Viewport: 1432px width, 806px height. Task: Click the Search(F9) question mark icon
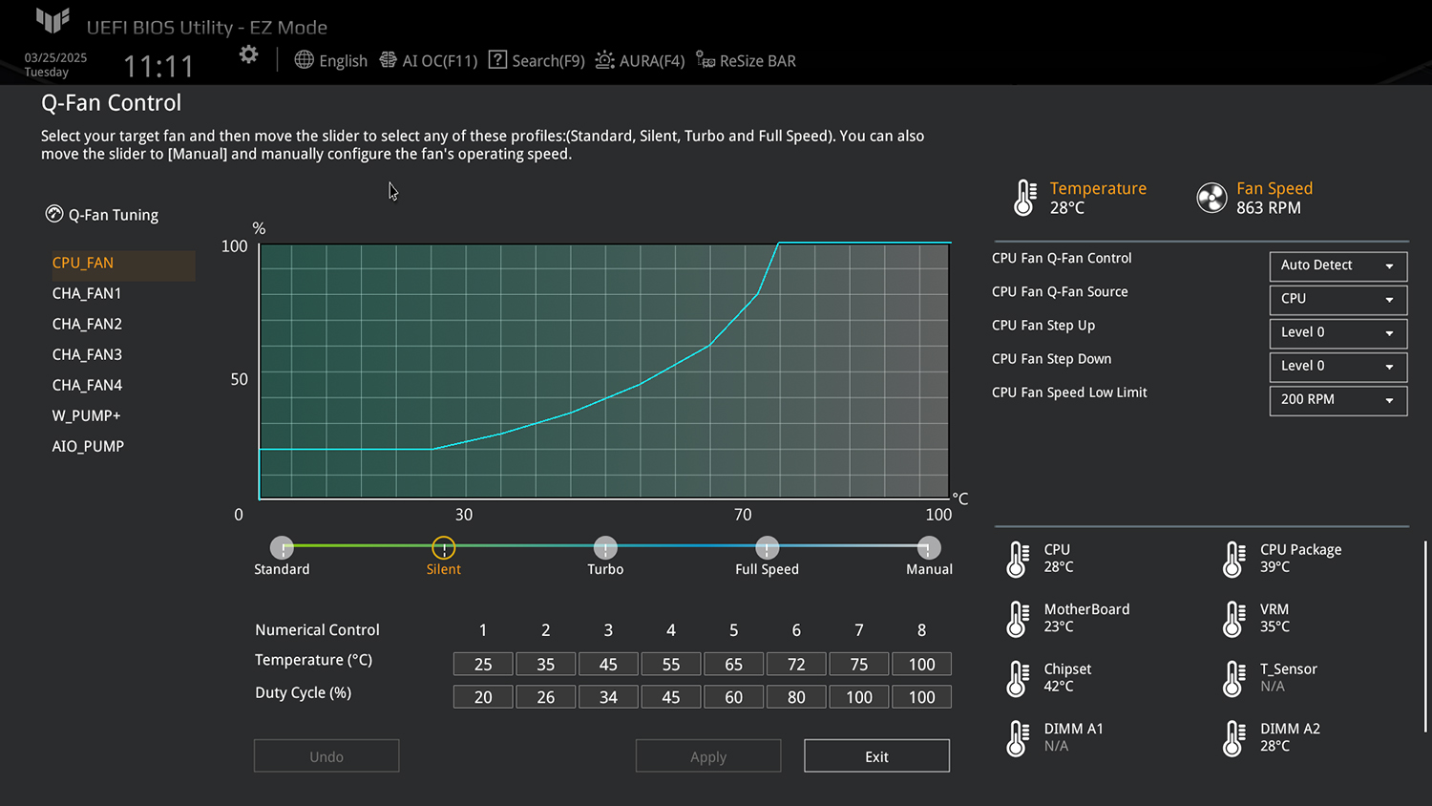coord(497,60)
